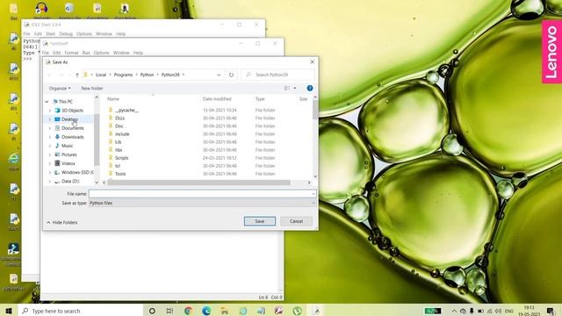Screen dimensions: 562x316
Task: Click the Save button
Action: click(260, 221)
